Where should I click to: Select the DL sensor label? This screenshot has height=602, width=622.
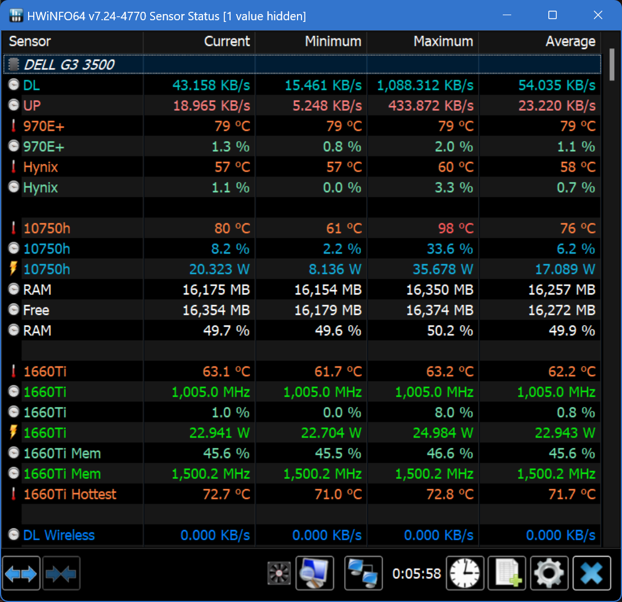click(x=31, y=85)
